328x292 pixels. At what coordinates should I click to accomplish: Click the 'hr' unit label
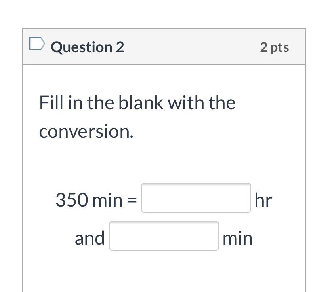[263, 200]
